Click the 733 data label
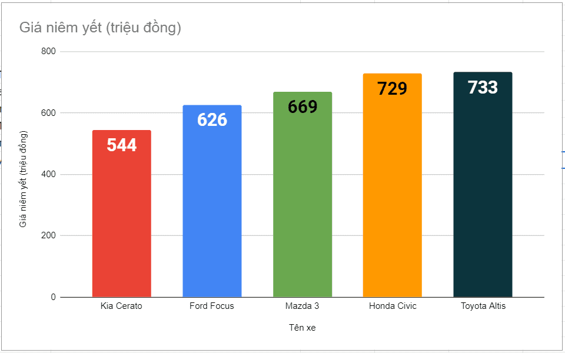 point(483,88)
